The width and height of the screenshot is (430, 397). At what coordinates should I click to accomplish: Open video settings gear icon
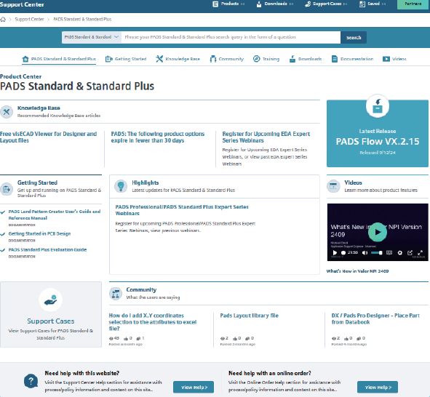[400, 252]
